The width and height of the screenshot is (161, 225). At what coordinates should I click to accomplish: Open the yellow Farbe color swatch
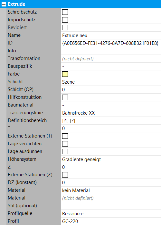pos(65,74)
